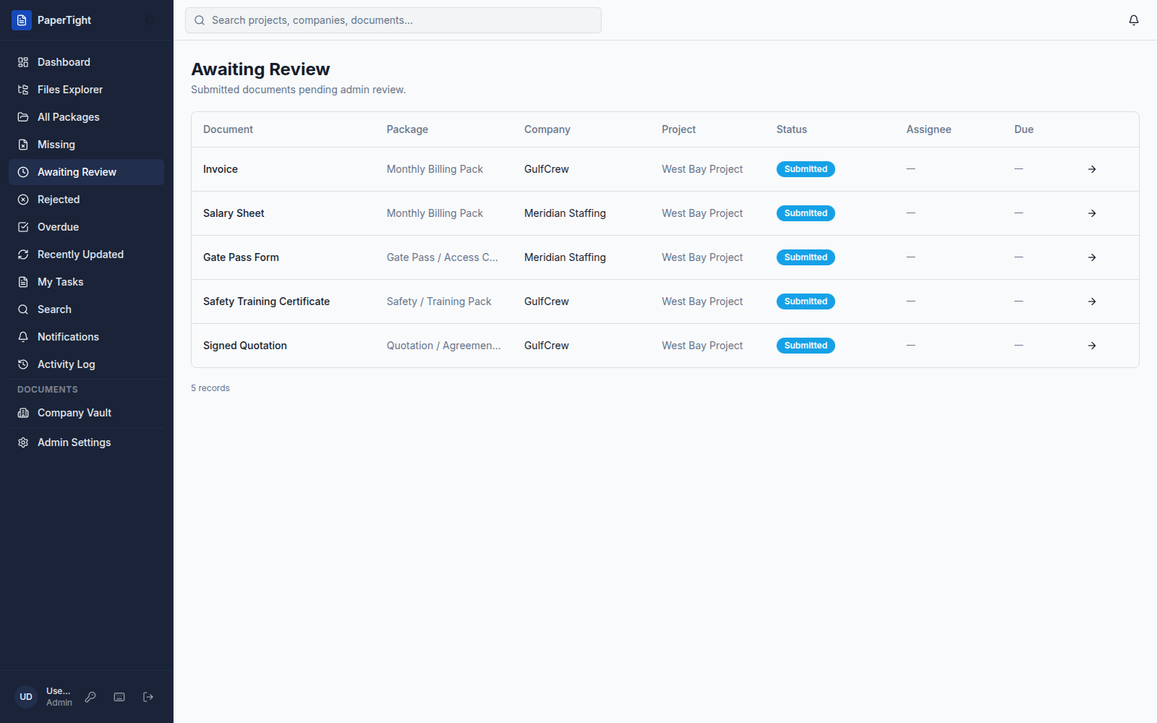
Task: Click the Signed Quotation document name
Action: (245, 346)
